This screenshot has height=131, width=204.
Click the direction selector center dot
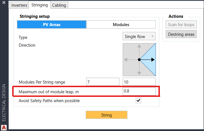(x=139, y=60)
